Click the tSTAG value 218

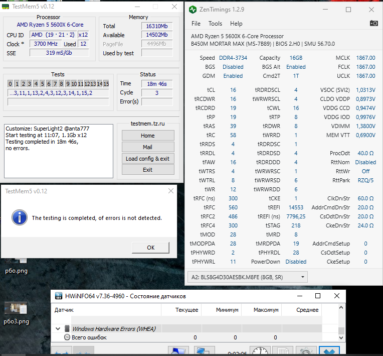[296, 225]
